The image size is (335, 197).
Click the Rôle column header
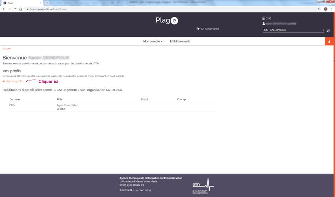coord(60,99)
